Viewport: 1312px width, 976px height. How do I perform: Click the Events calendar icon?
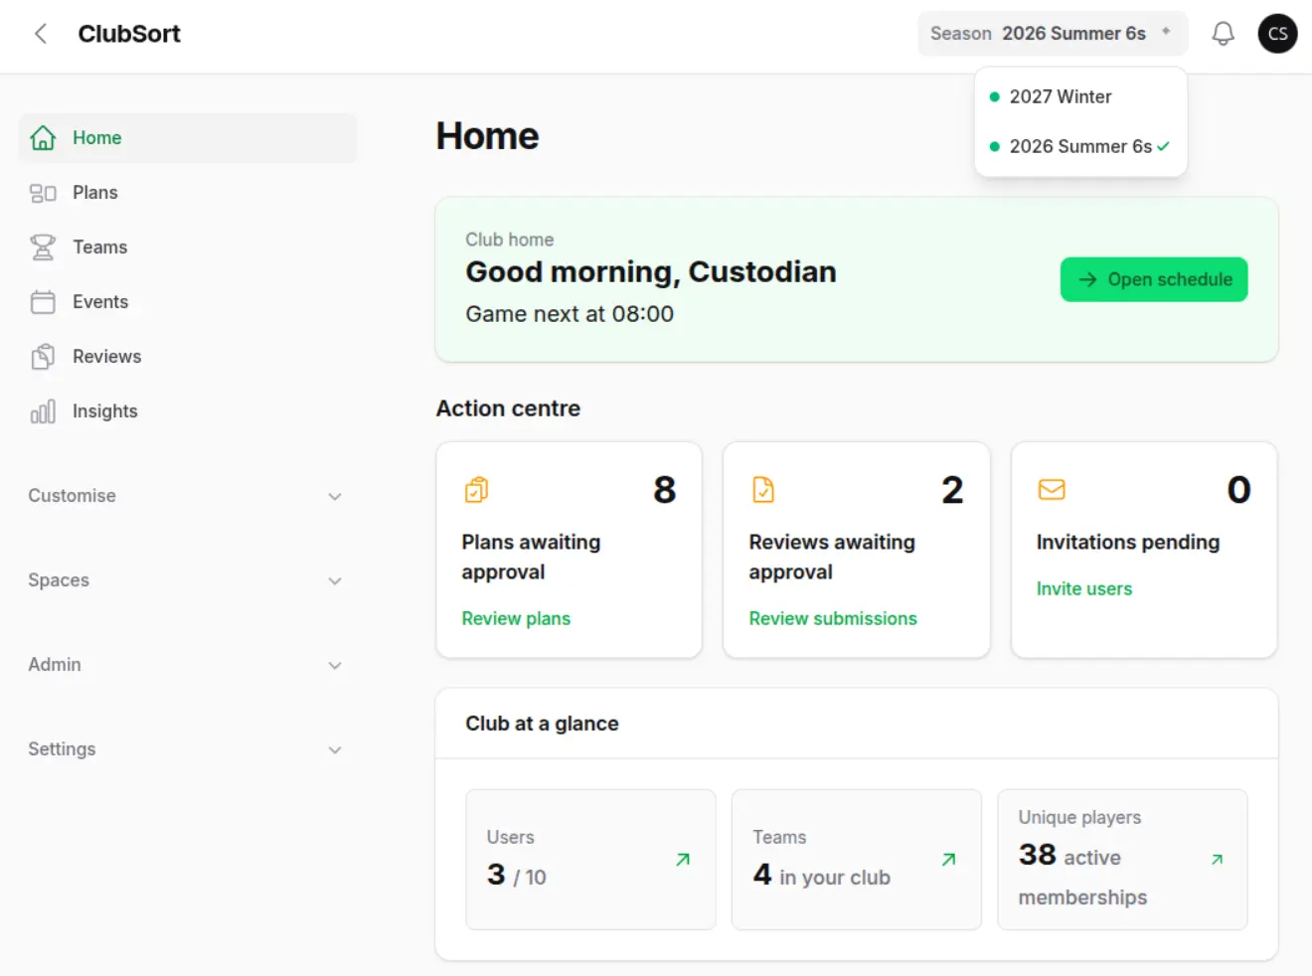click(43, 302)
